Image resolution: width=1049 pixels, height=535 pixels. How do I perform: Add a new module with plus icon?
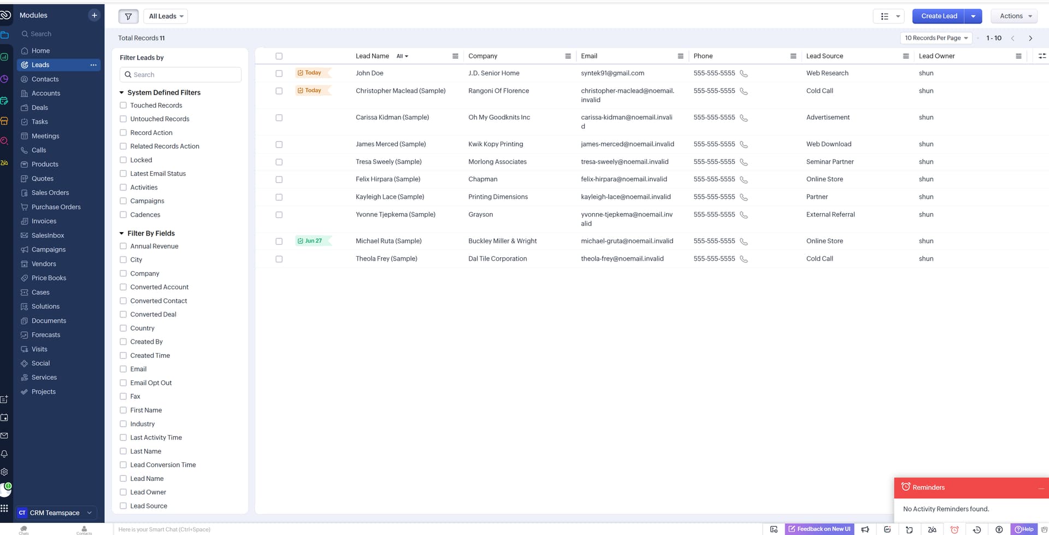94,15
